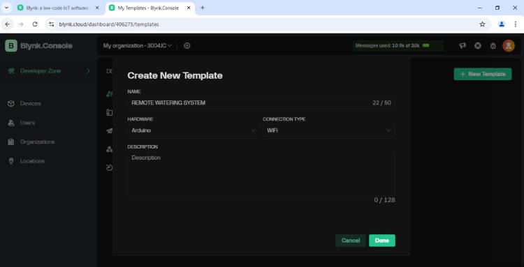
Task: Click the Users icon in sidebar
Action: click(x=11, y=123)
